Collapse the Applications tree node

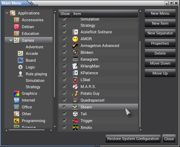7,13
